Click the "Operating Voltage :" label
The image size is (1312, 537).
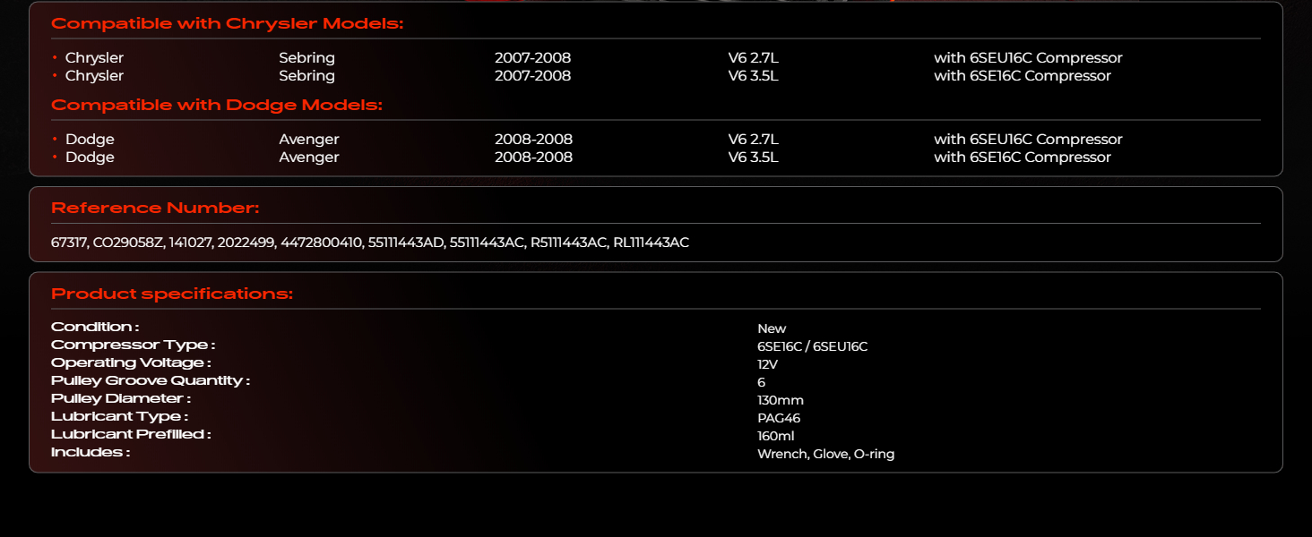[131, 363]
